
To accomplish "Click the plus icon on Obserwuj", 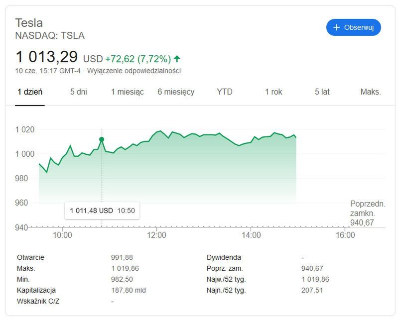I will [336, 27].
